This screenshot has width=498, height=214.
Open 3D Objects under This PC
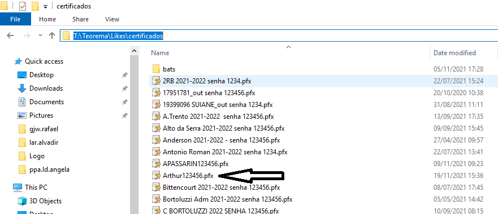(45, 201)
